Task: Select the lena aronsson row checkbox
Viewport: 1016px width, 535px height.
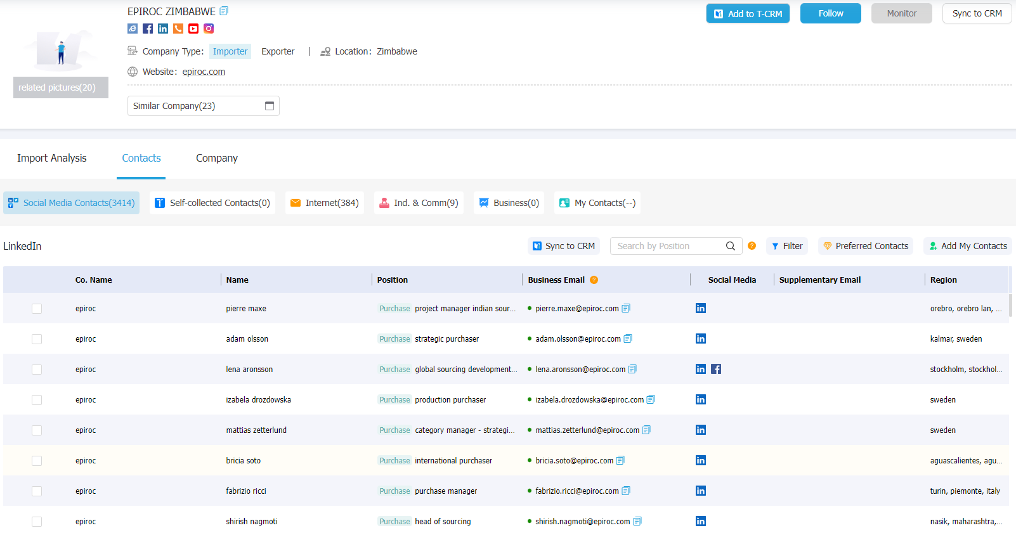Action: click(x=37, y=370)
